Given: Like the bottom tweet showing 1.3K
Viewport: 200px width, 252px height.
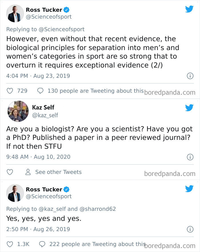Looking at the screenshot, I should click(x=10, y=244).
